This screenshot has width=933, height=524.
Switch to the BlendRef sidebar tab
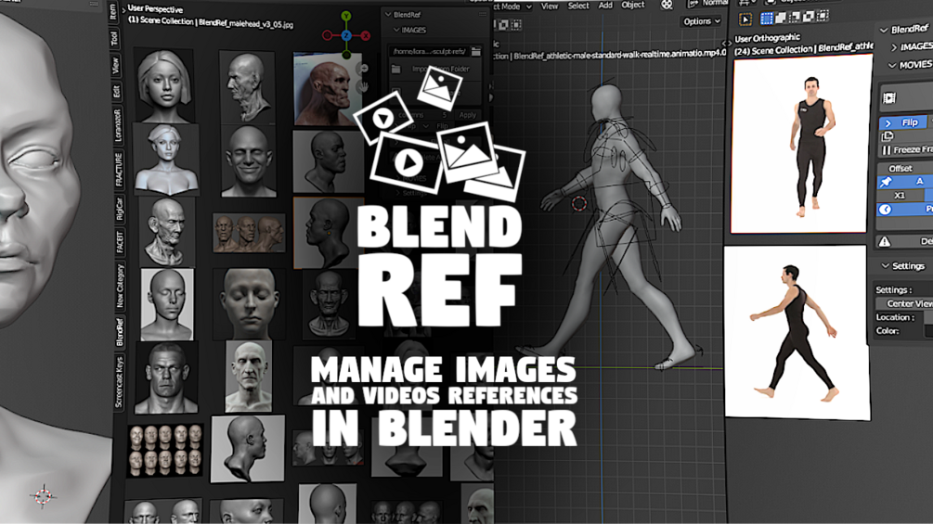pos(120,332)
